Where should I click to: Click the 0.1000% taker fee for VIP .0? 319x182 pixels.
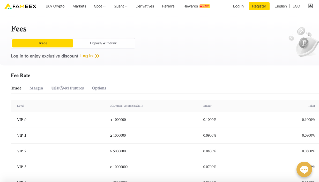pyautogui.click(x=308, y=120)
